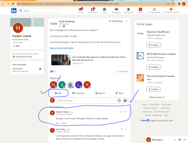Open the For Business apps grid
Screen dimensions: 188x143
154,11
